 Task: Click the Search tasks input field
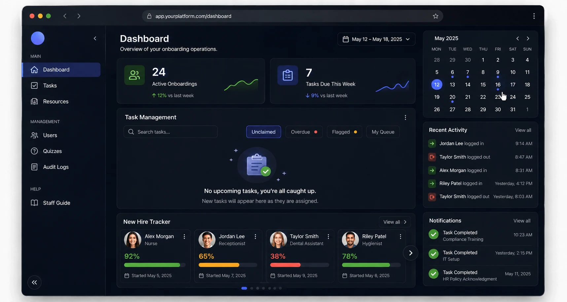click(170, 132)
